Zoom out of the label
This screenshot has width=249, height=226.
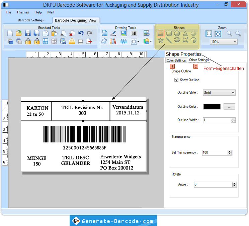point(238,34)
